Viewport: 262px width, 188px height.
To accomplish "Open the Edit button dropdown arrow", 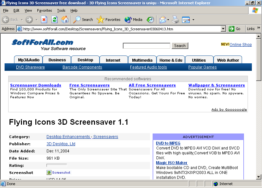I will [193, 20].
